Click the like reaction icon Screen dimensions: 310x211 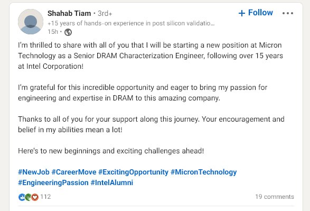[22, 197]
